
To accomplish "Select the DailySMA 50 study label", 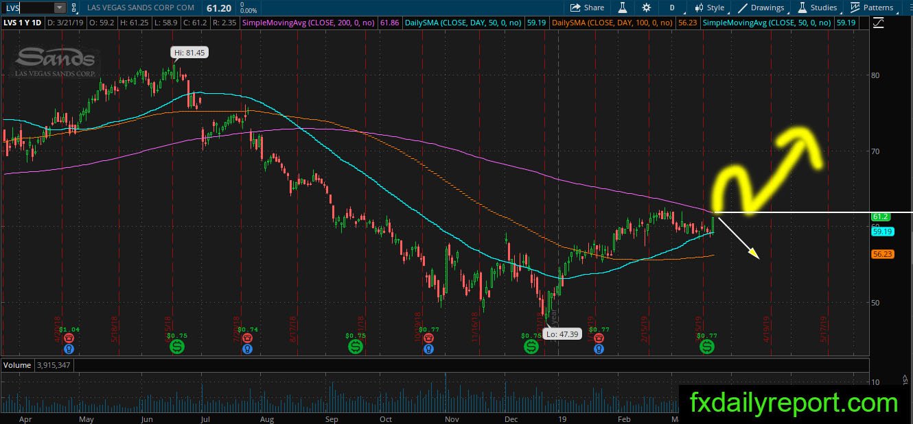I will click(x=464, y=23).
